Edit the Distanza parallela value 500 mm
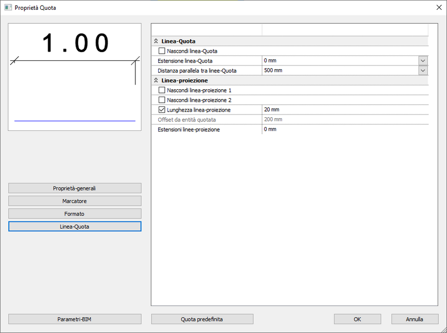This screenshot has height=333, width=447. pyautogui.click(x=341, y=70)
